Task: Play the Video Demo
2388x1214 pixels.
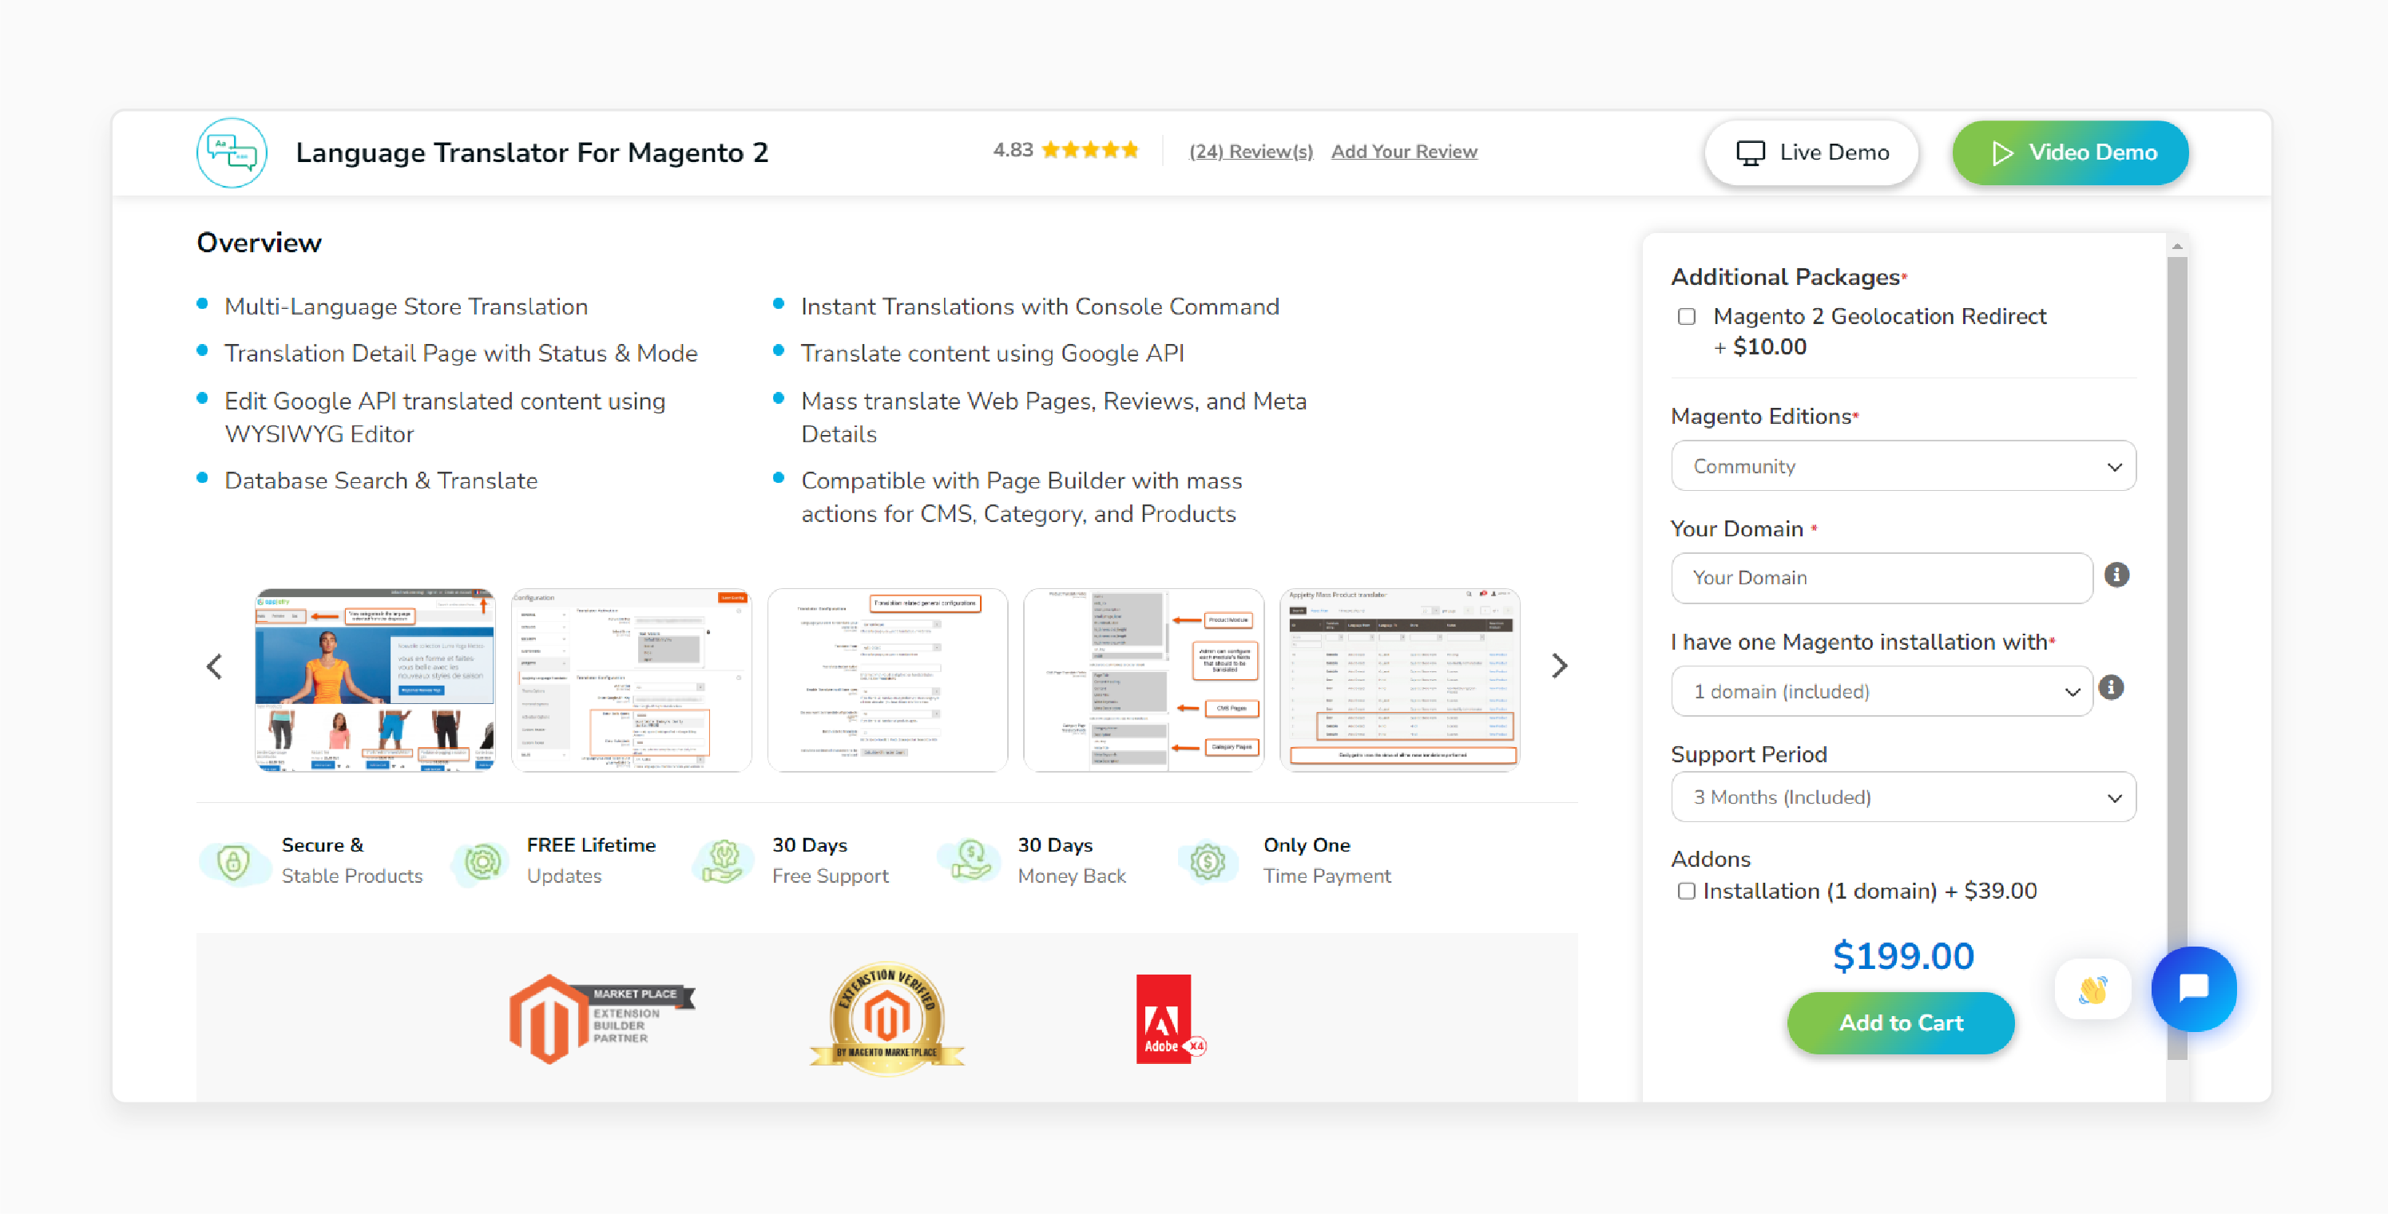Action: pos(2070,152)
